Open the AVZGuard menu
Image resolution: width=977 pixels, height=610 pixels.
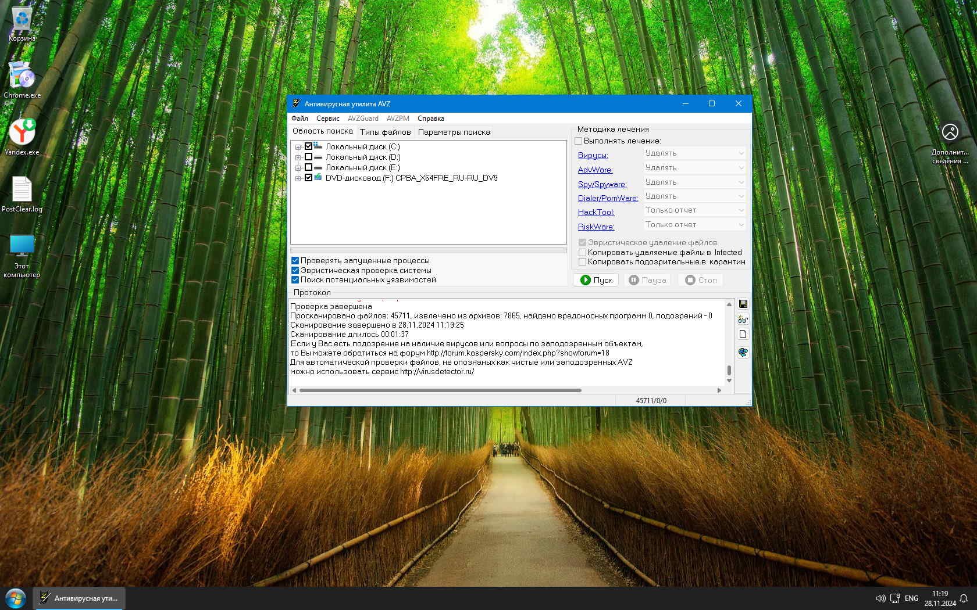(x=363, y=119)
